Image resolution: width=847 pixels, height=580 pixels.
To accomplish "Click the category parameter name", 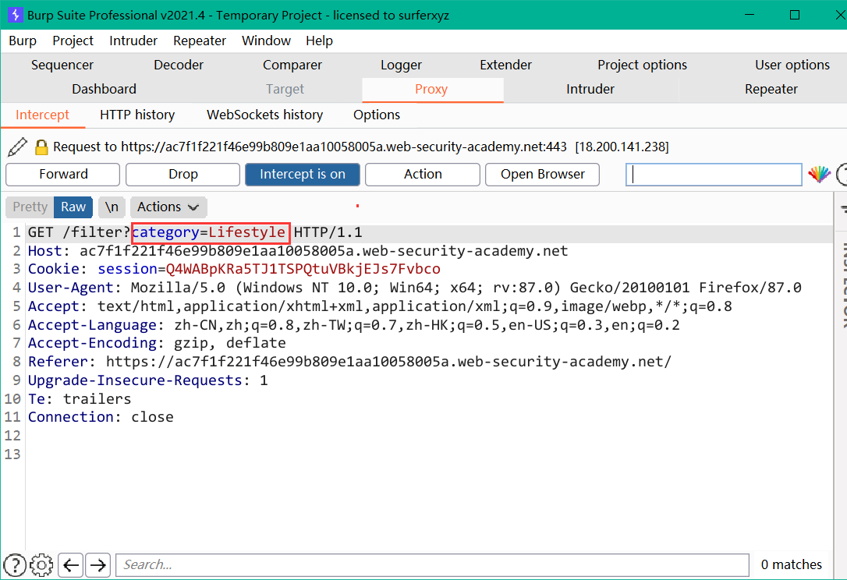I will 166,233.
